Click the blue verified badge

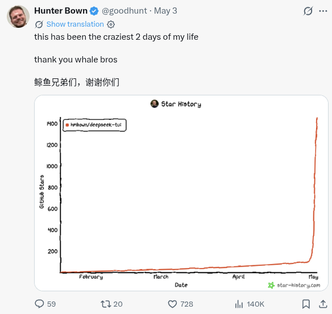pos(94,11)
